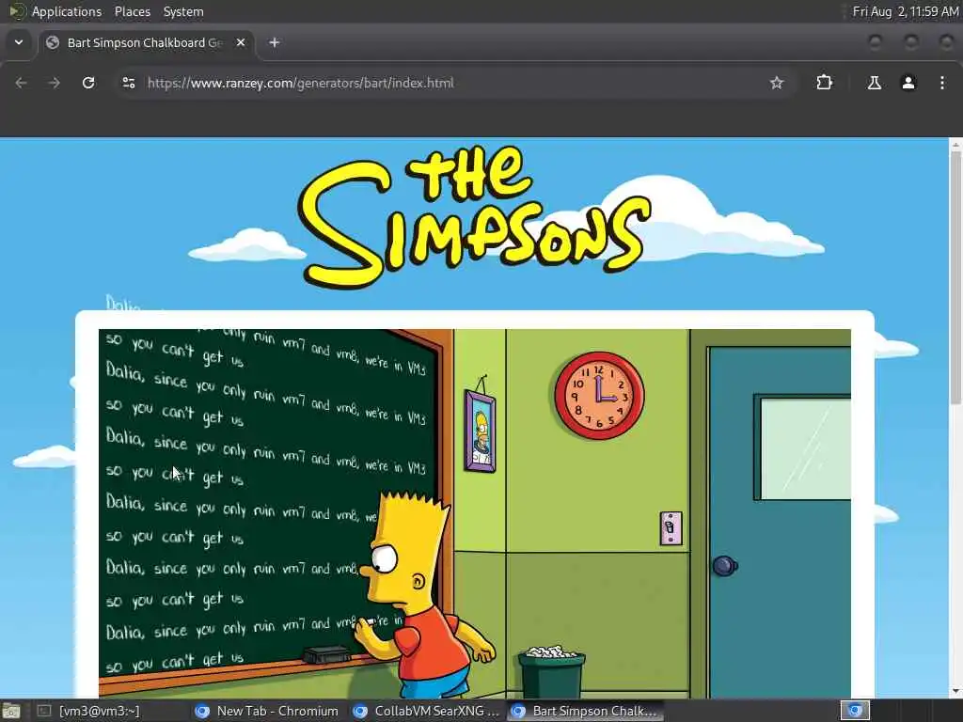Click The Simpsons logo
The image size is (963, 722).
[474, 216]
